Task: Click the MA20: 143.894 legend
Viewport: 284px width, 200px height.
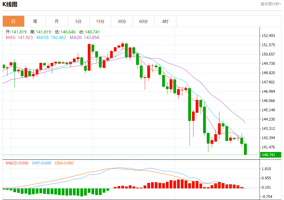Action: point(84,37)
